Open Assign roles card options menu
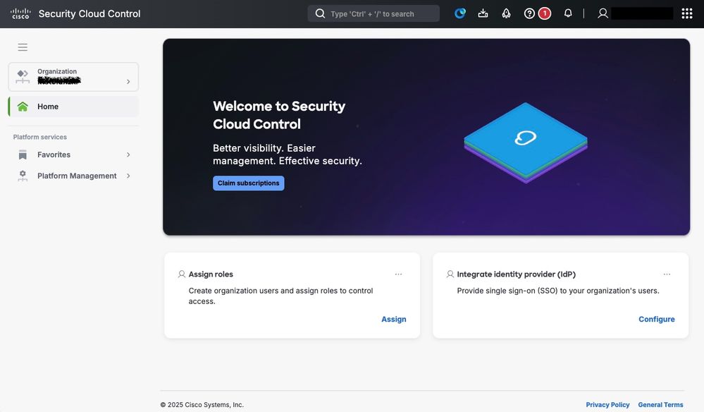This screenshot has width=704, height=412. click(398, 274)
